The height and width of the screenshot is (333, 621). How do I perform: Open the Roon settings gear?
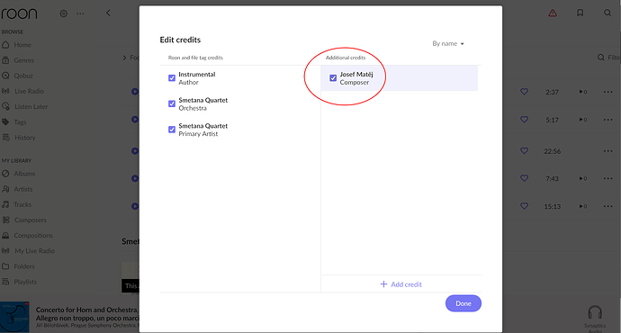point(63,13)
